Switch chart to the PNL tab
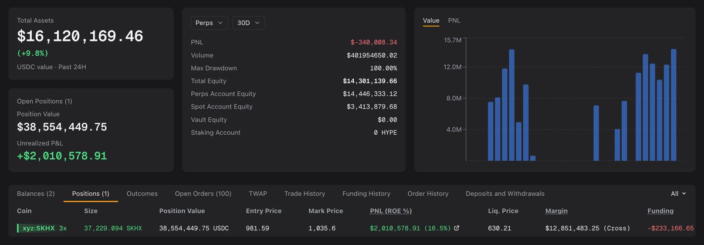Screen dimensions: 704x245 click(454, 21)
